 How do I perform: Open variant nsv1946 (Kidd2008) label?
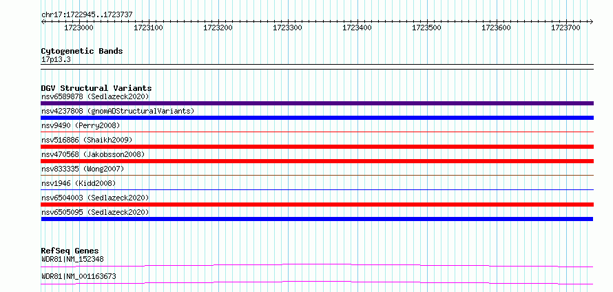point(79,183)
